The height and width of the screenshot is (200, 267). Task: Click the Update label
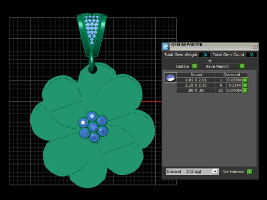[x=182, y=66]
